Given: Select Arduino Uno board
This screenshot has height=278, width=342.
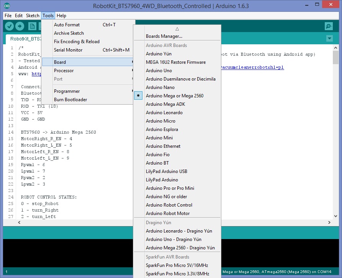Looking at the screenshot, I should 177,71.
